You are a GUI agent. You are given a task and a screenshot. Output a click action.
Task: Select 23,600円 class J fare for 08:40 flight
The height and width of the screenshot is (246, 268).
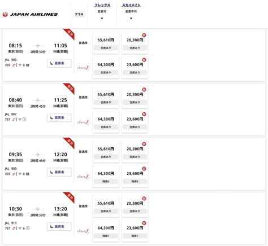coord(135,122)
